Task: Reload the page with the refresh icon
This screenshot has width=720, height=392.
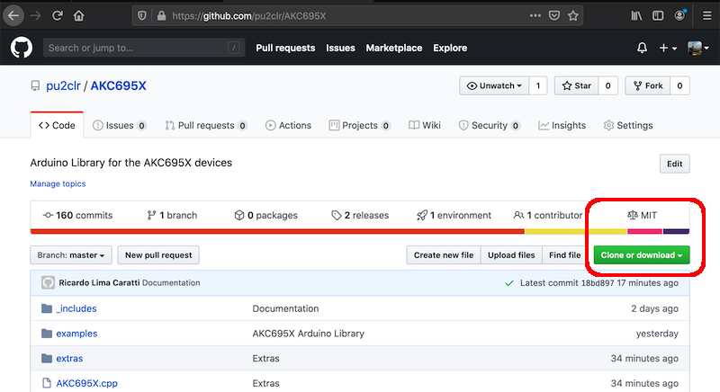Action: 58,16
